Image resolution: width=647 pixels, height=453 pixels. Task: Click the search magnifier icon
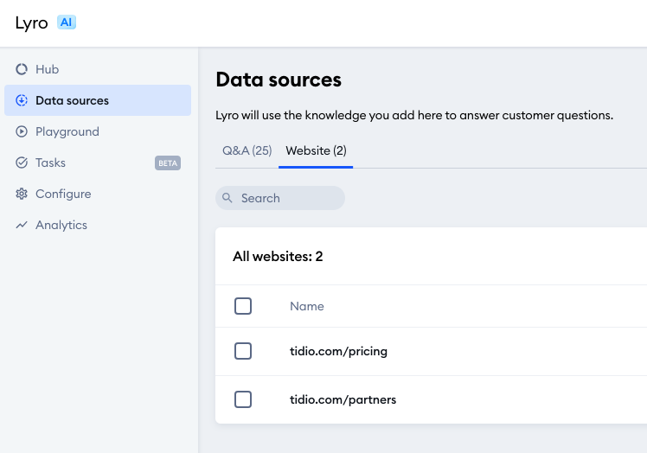(227, 198)
